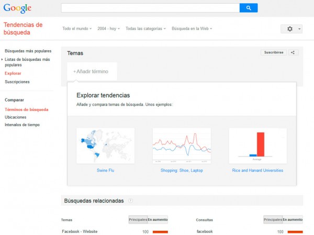Expand Todas las categorías dropdown
This screenshot has width=314, height=235.
(x=146, y=29)
